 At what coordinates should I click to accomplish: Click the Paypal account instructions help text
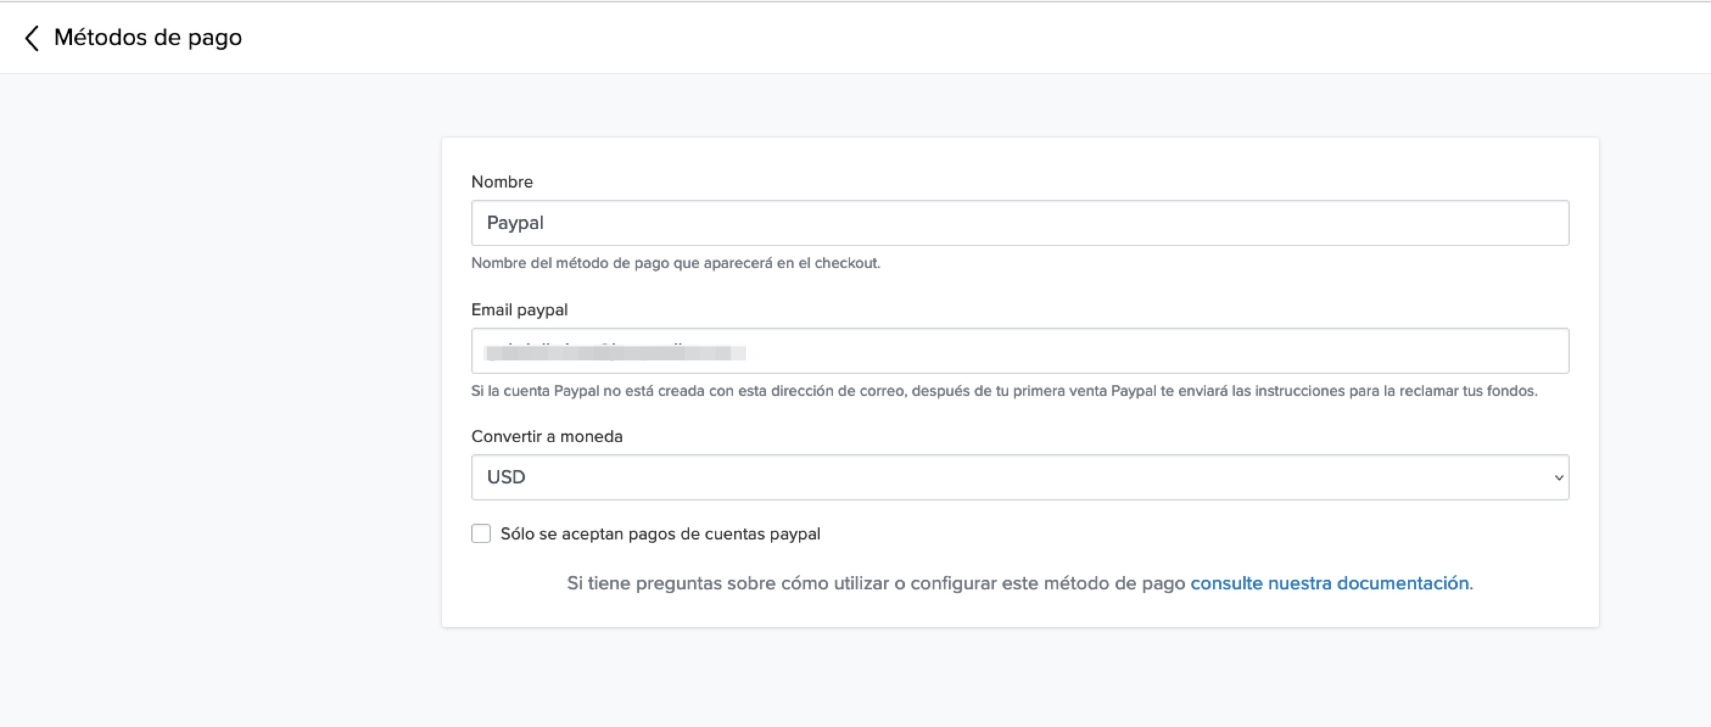click(1003, 390)
